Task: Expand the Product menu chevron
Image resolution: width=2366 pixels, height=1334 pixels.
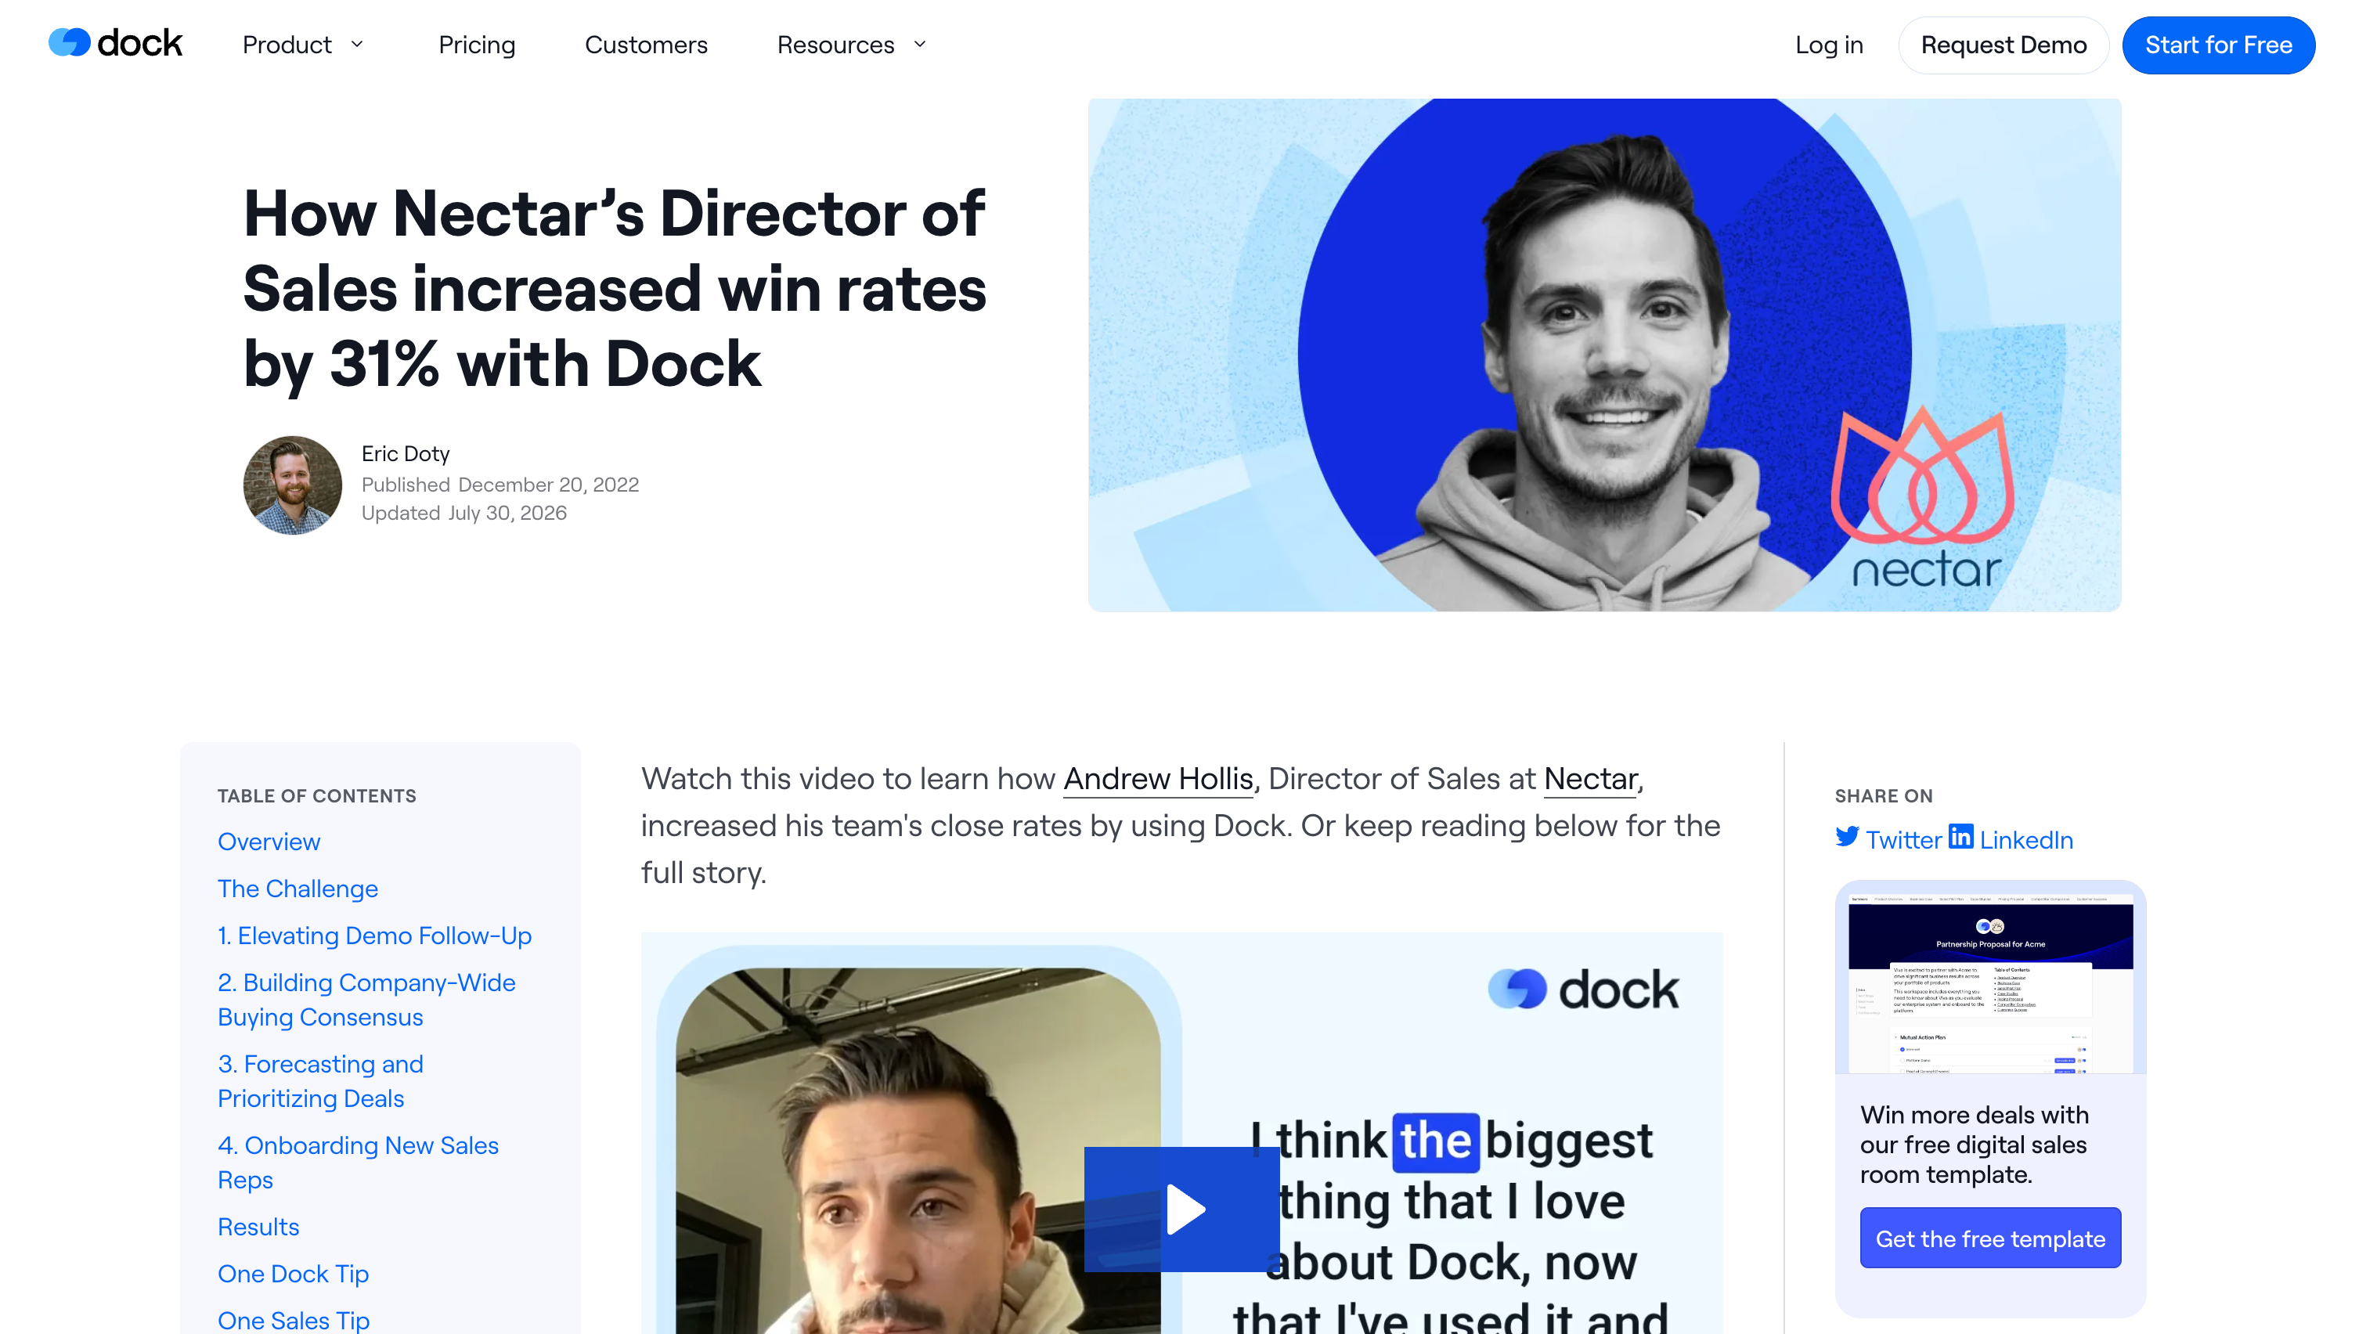Action: pyautogui.click(x=357, y=44)
